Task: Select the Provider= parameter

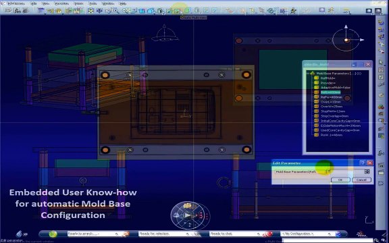Action: (328, 83)
